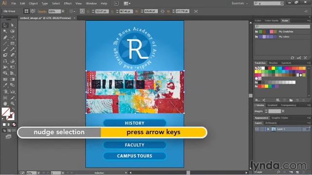The height and width of the screenshot is (175, 312).
Task: Enable Draw Behind mode
Action: tap(9, 131)
